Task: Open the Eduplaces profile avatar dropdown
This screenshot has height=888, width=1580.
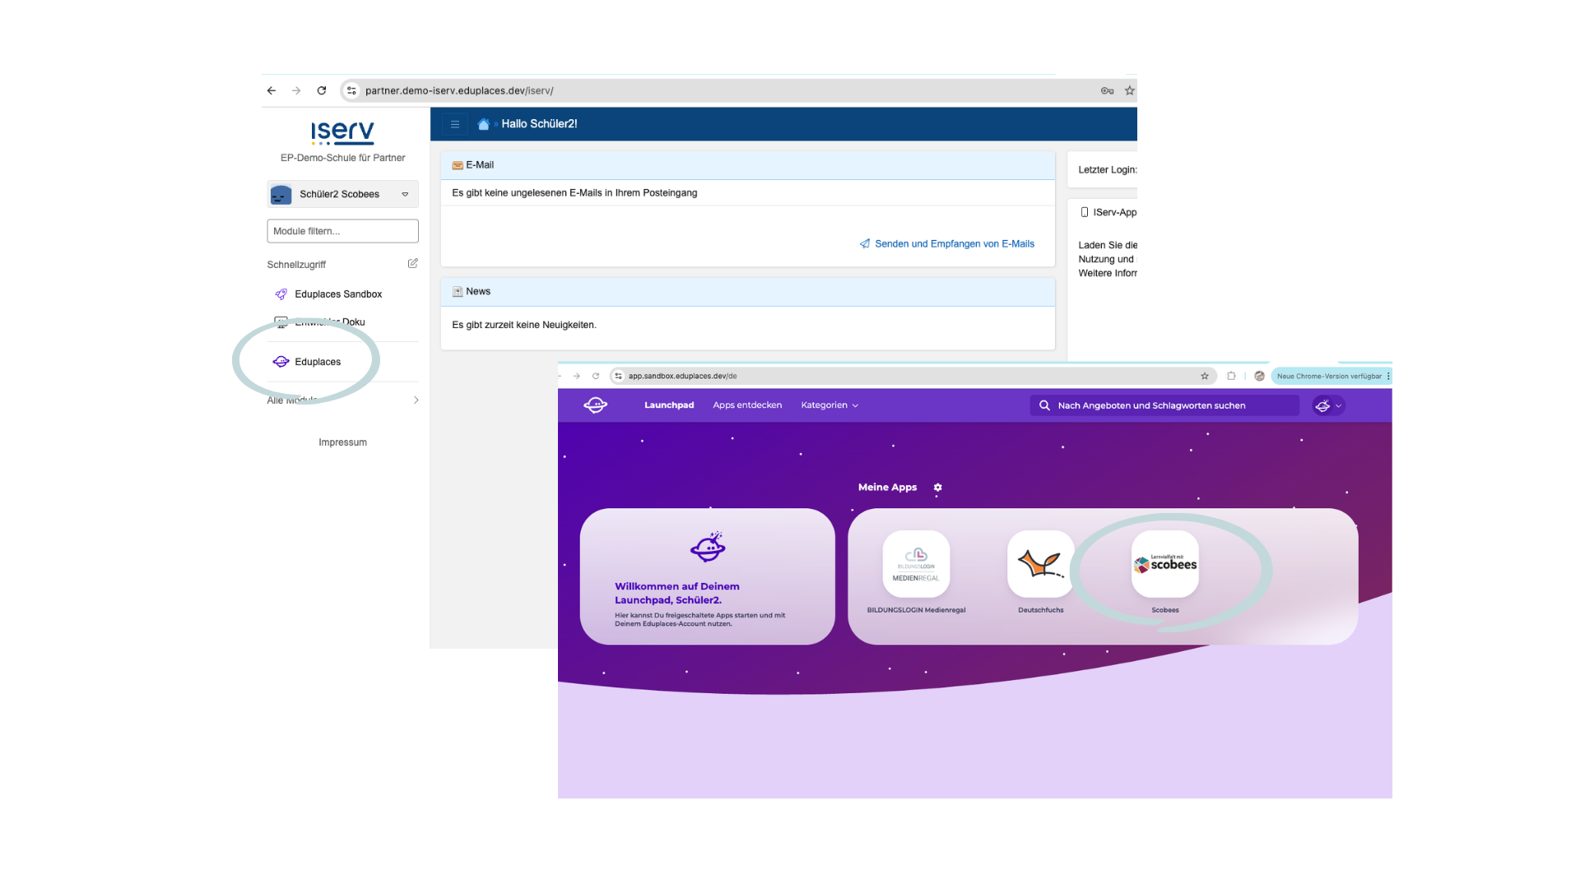Action: coord(1327,405)
